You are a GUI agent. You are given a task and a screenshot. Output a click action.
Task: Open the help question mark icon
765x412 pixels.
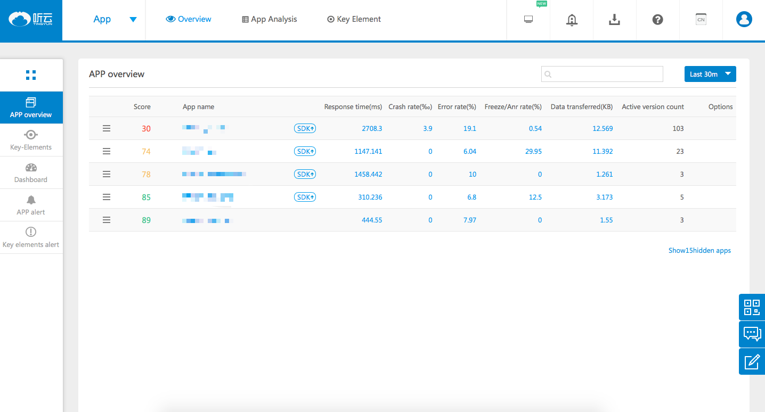point(657,20)
